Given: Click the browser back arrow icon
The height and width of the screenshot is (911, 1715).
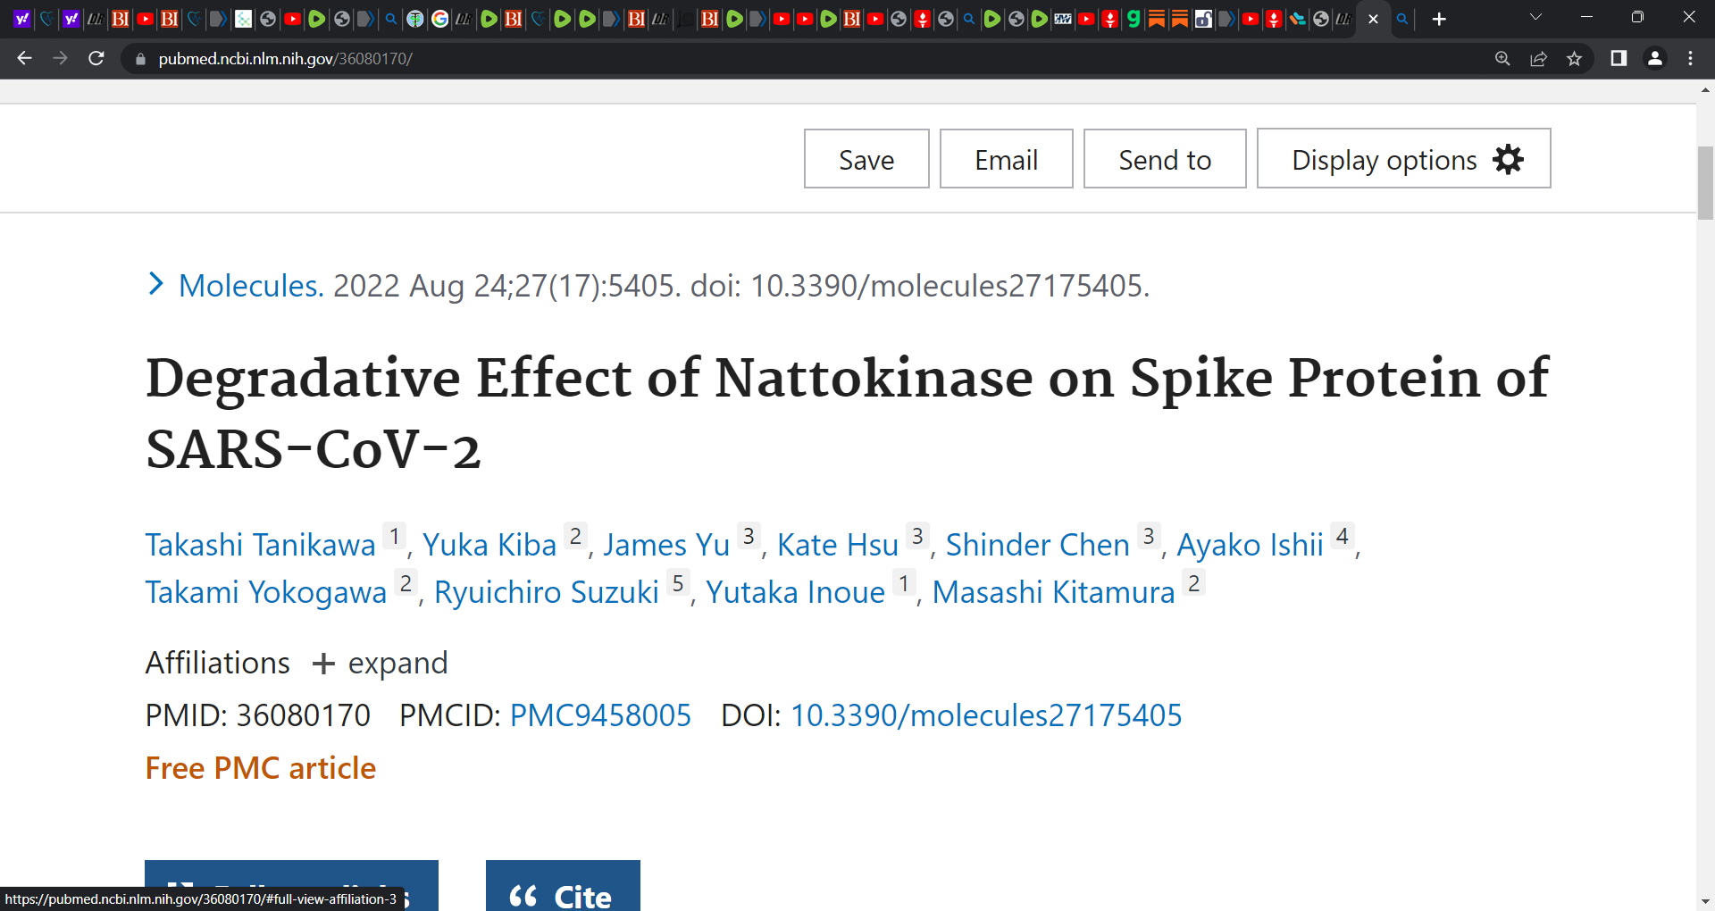Looking at the screenshot, I should click(24, 58).
